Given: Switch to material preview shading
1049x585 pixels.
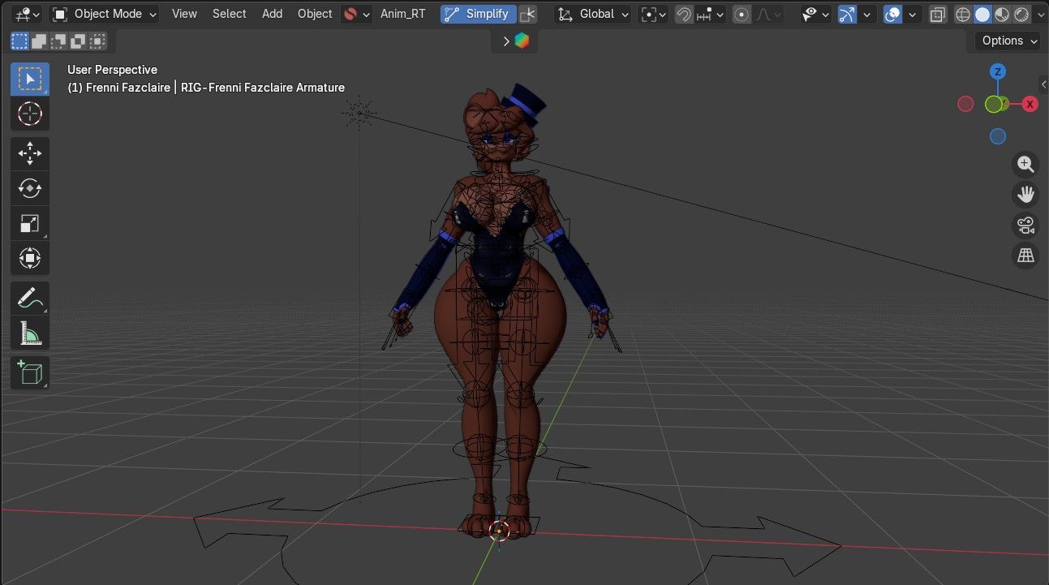Looking at the screenshot, I should pos(1002,14).
